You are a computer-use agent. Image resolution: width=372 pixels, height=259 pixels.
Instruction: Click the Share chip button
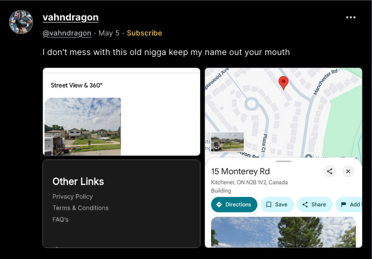[314, 204]
